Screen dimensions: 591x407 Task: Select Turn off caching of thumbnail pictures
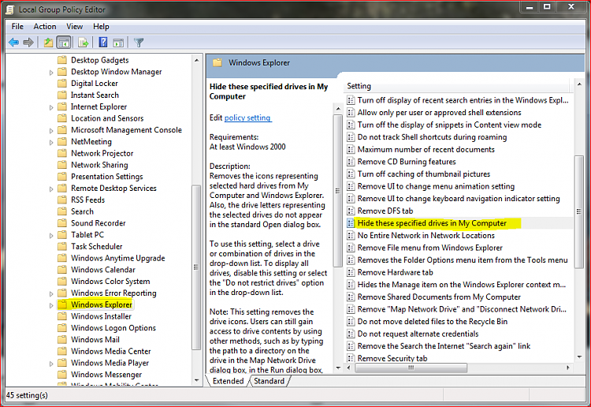424,174
